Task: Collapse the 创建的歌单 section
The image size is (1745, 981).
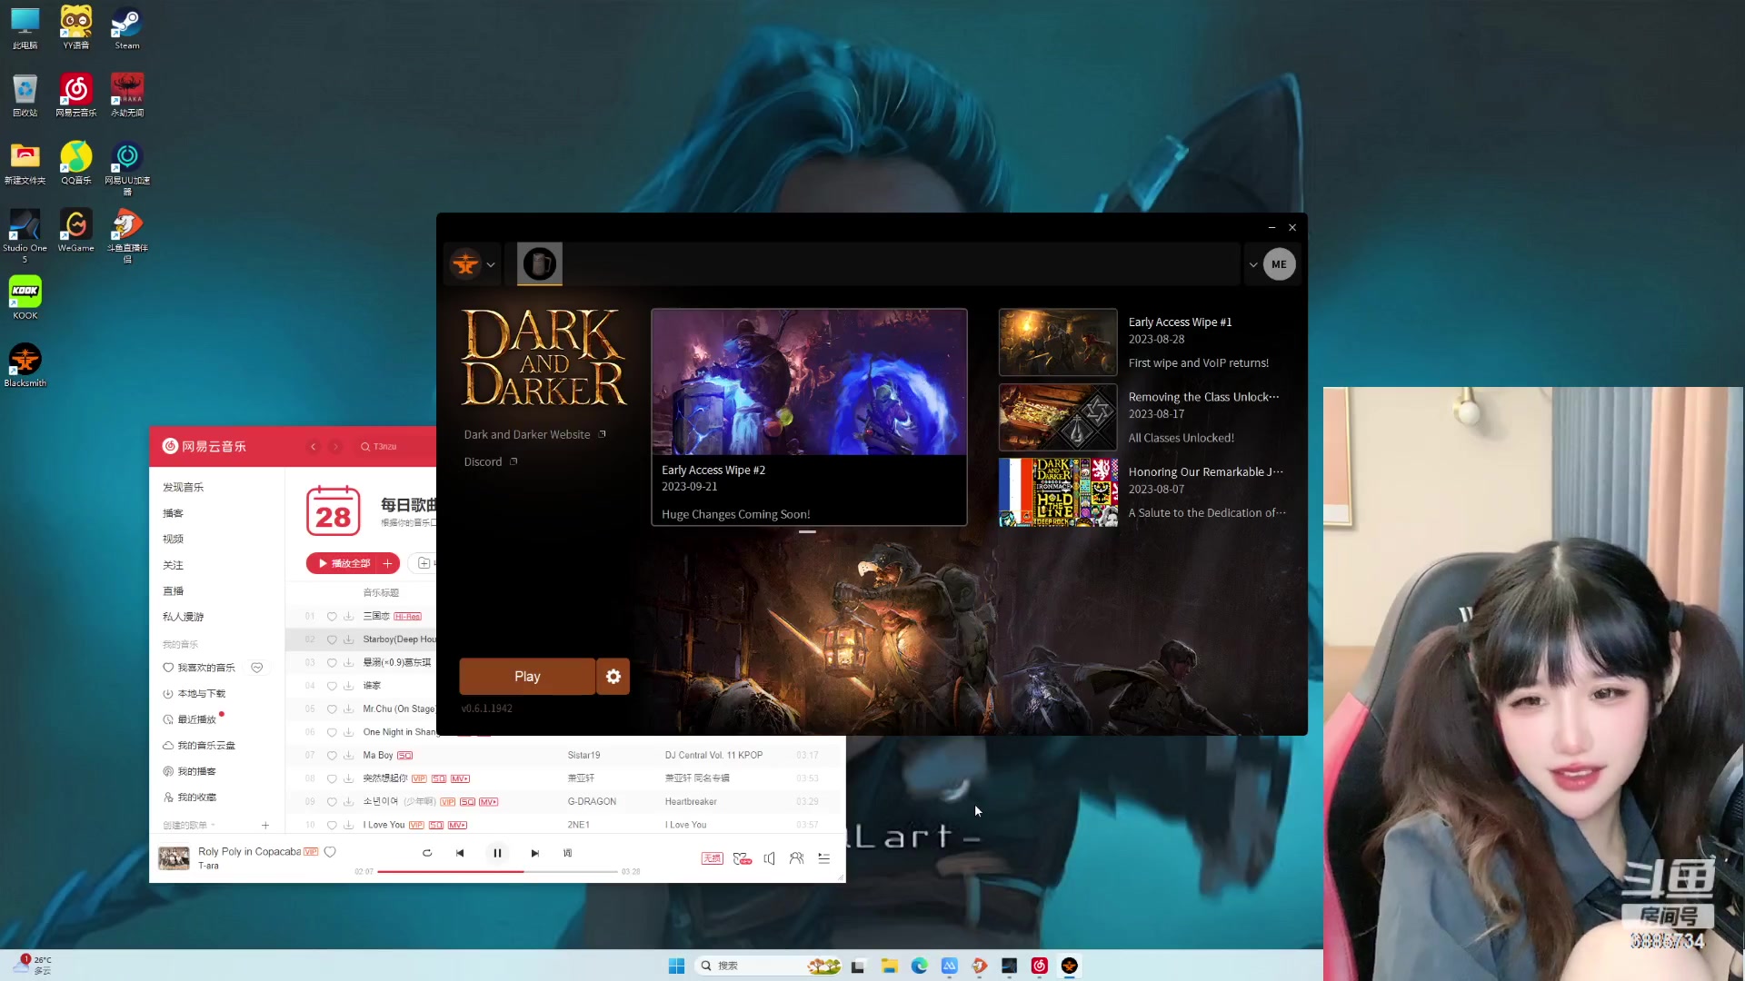Action: point(189,826)
